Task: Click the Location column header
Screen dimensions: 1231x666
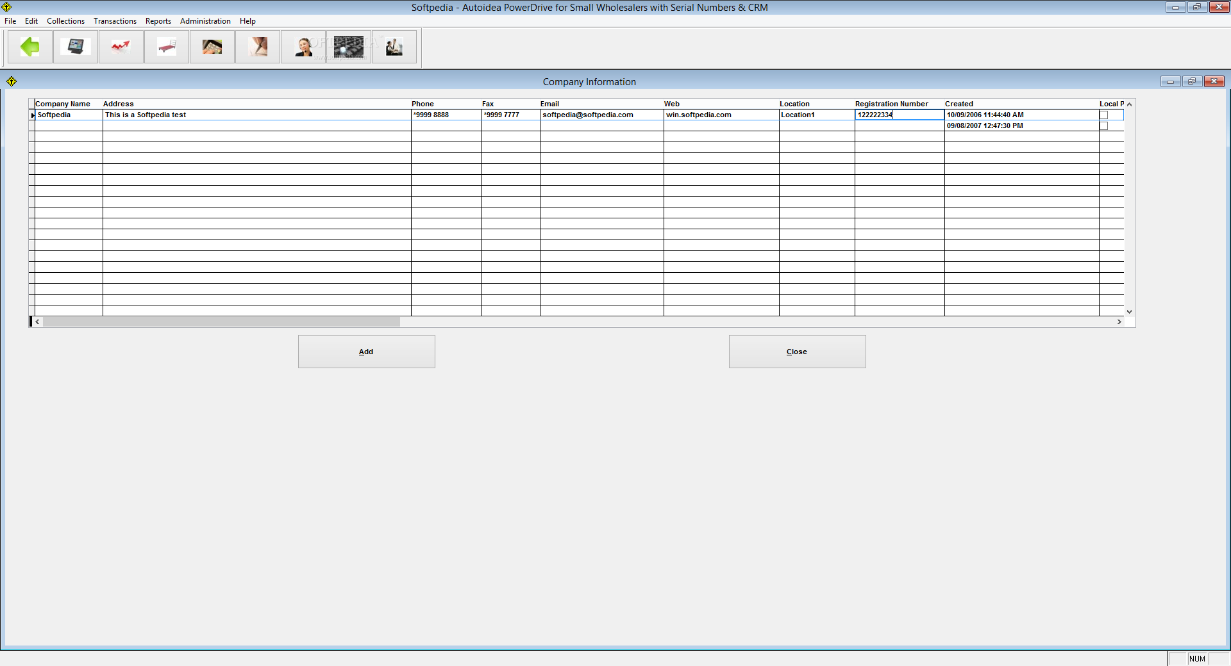Action: tap(817, 104)
